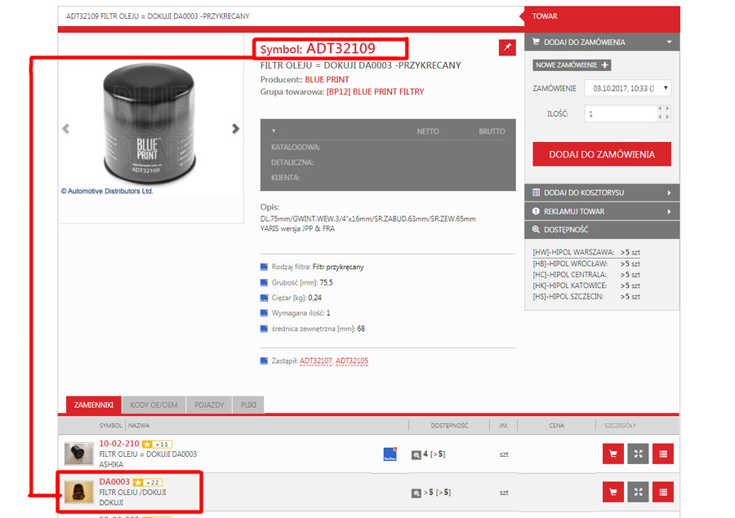Image resolution: width=735 pixels, height=518 pixels.
Task: Click the NETTO price column label
Action: (x=428, y=131)
